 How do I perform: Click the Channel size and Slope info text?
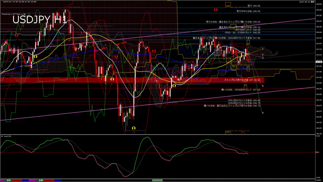14,14
